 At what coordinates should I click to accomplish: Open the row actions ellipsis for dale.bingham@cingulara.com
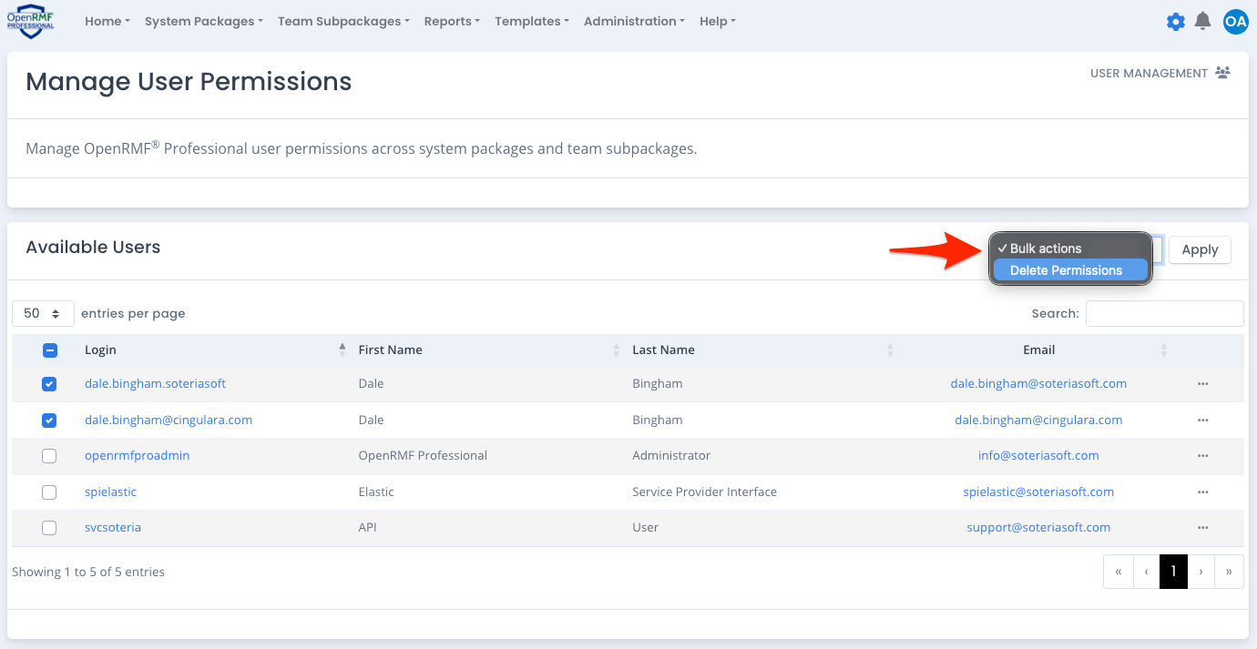click(x=1203, y=421)
